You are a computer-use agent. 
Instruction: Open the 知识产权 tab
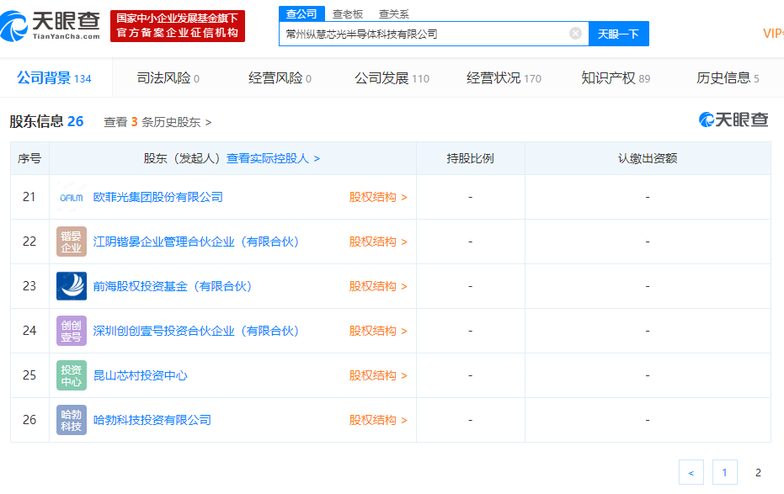tap(615, 78)
